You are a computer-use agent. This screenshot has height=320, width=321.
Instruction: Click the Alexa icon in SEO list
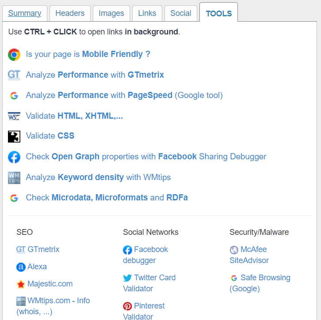[x=21, y=267]
